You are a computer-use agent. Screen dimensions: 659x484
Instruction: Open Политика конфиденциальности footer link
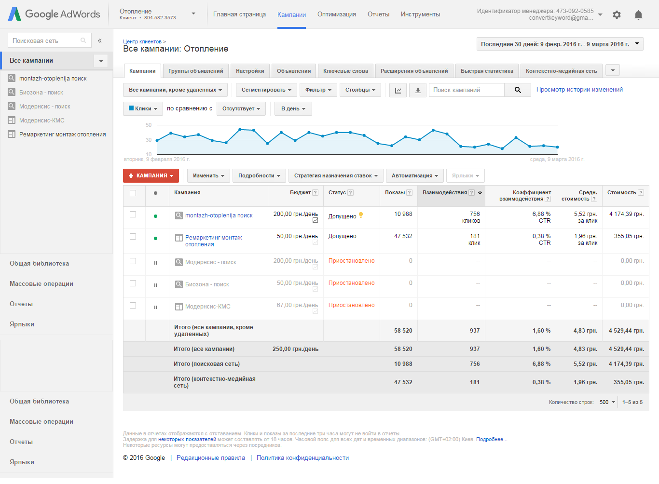302,458
